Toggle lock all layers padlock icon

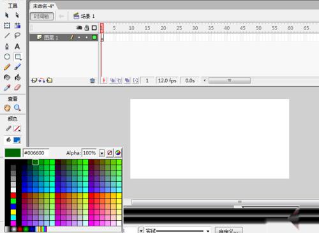(x=87, y=27)
